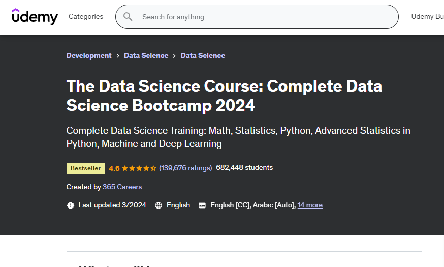Click the course title heading
The width and height of the screenshot is (444, 267).
click(x=224, y=95)
